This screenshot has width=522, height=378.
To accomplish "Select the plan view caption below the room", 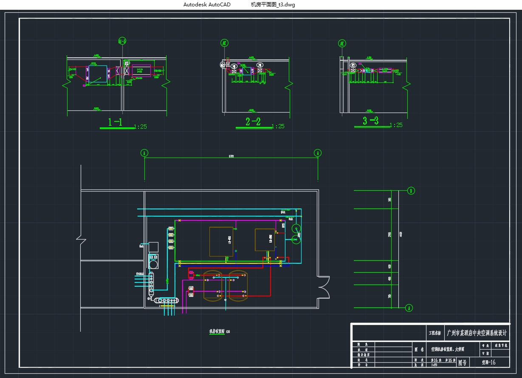I will pyautogui.click(x=220, y=331).
